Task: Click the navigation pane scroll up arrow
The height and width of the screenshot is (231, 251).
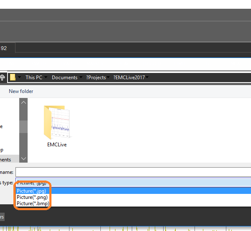Action: click(x=23, y=103)
